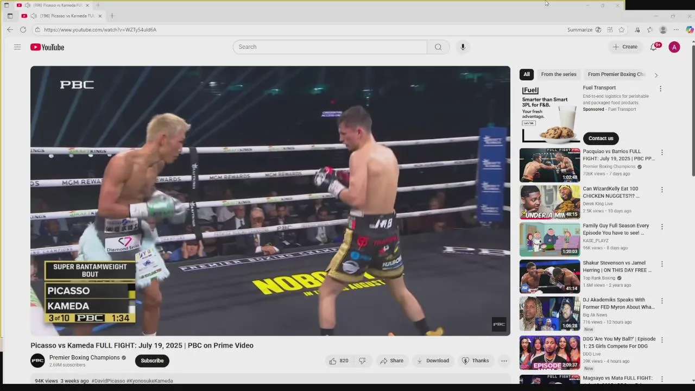The width and height of the screenshot is (695, 391).
Task: Open Magsayo vs Mata title link
Action: click(617, 378)
